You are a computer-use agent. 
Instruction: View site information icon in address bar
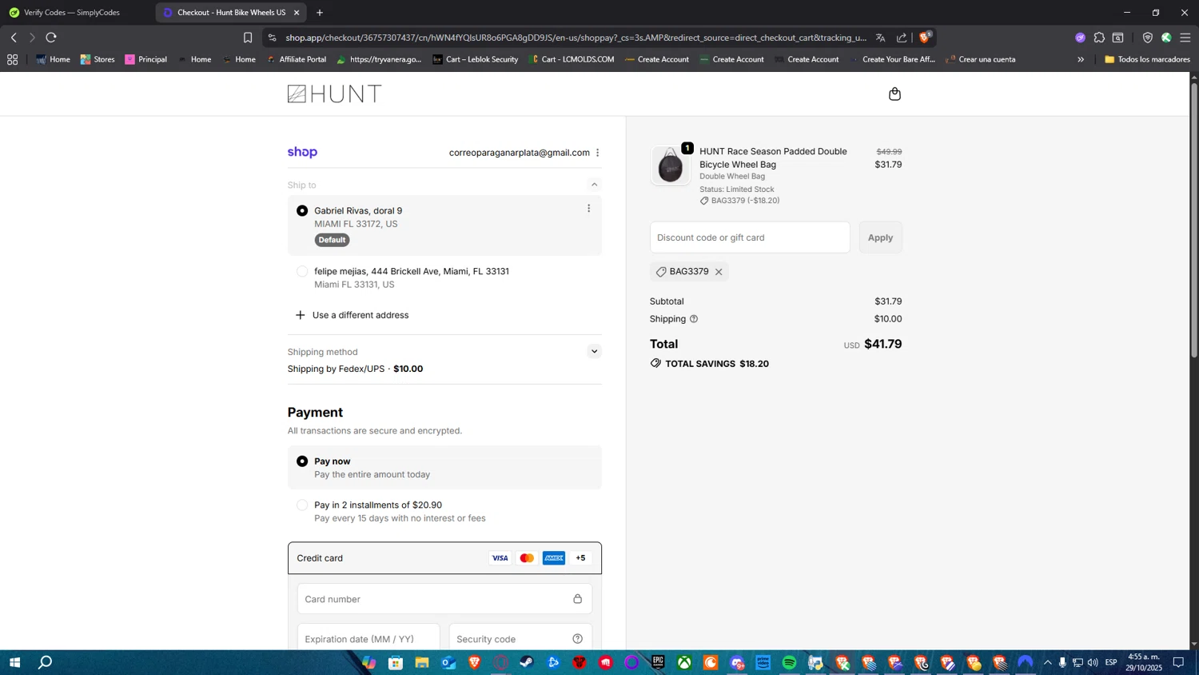273,38
